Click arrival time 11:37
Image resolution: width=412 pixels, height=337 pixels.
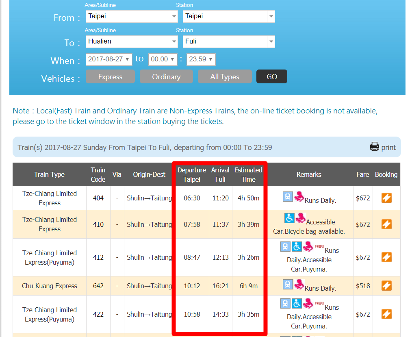[x=221, y=224]
